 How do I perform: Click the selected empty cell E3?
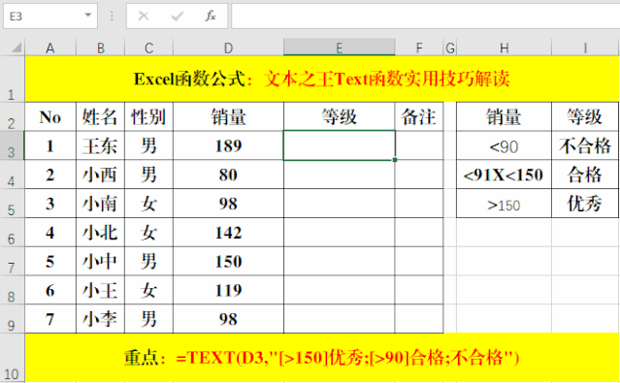340,145
